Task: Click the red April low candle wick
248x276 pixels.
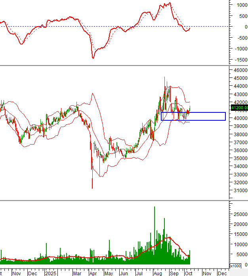Action: [x=92, y=183]
